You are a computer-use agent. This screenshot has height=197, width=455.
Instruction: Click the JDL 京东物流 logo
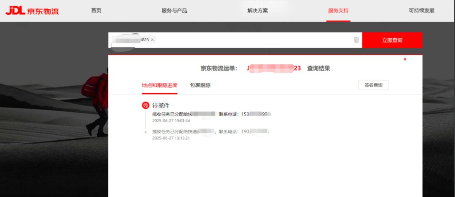[x=32, y=11]
